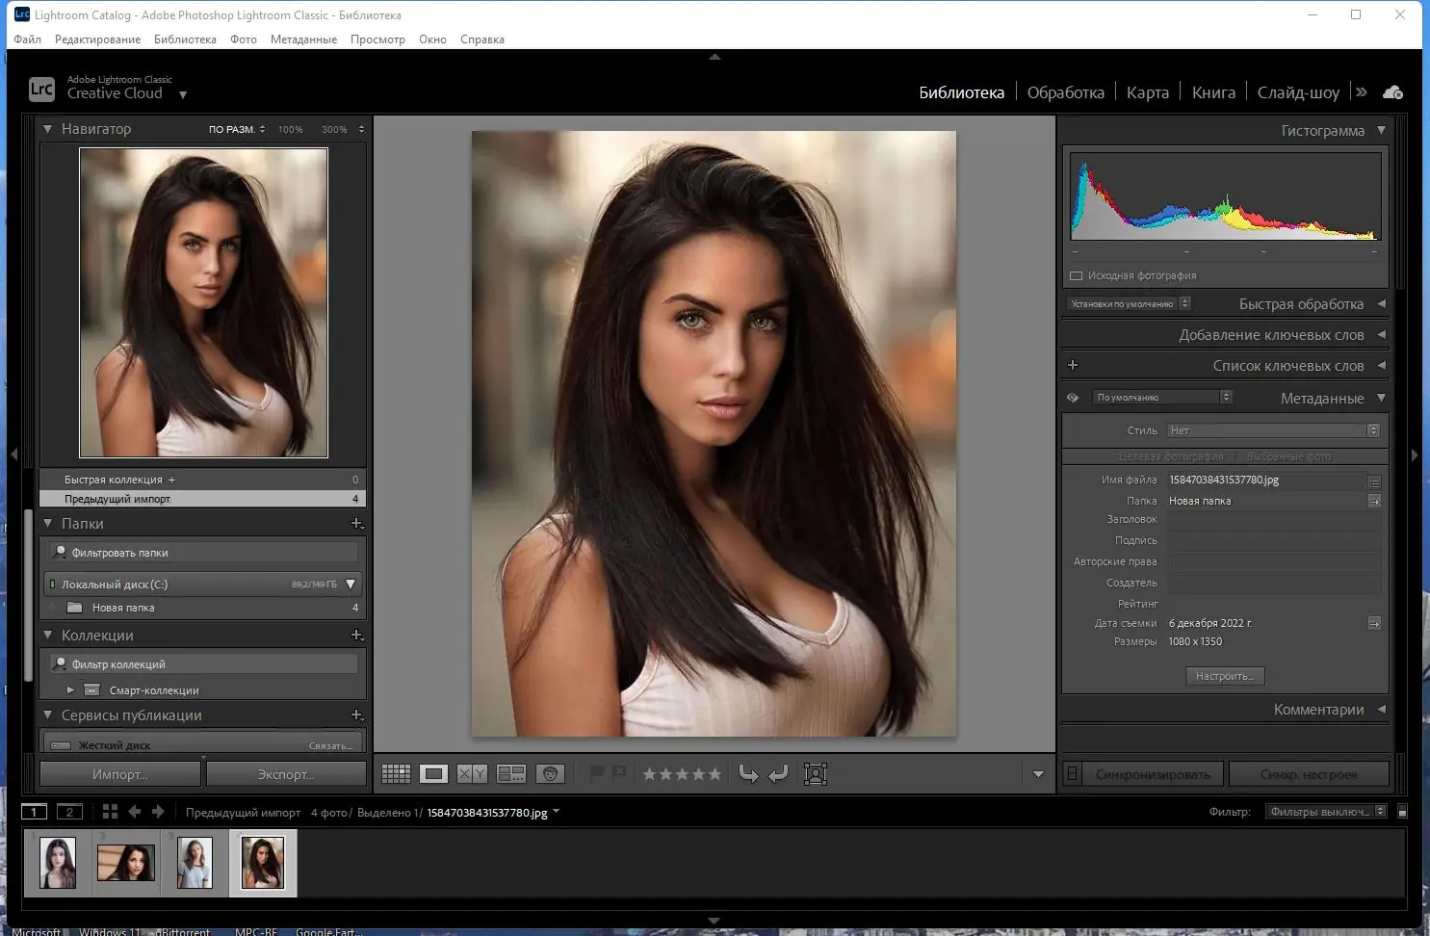Select the second filmstrip thumbnail
Screen dimensions: 1430x936
(126, 863)
